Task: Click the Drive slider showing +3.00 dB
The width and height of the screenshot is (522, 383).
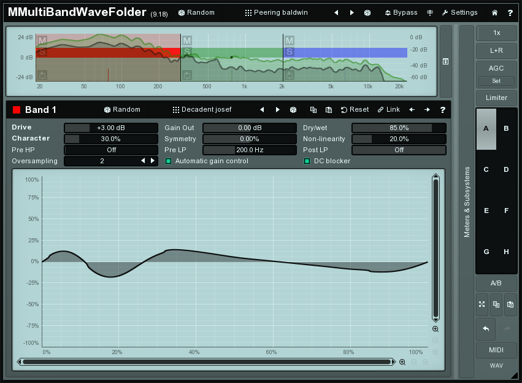Action: click(110, 128)
